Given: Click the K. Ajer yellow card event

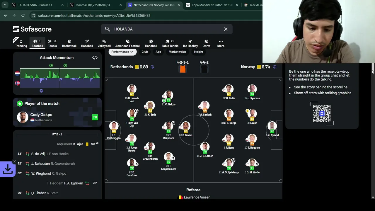Looking at the screenshot, I should 57,144.
